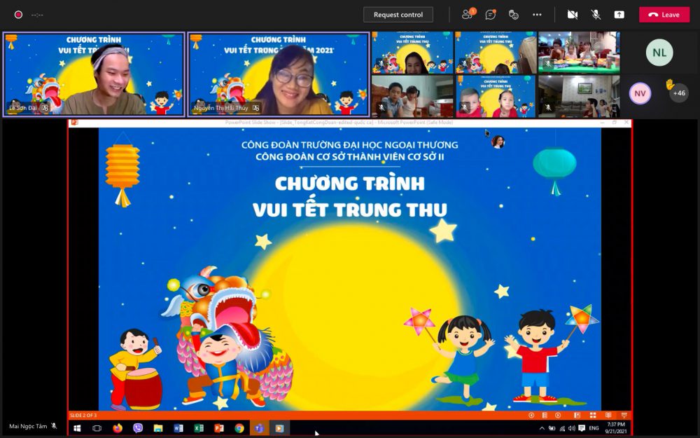Click the NL participant avatar
The width and height of the screenshot is (700, 438).
[x=659, y=53]
